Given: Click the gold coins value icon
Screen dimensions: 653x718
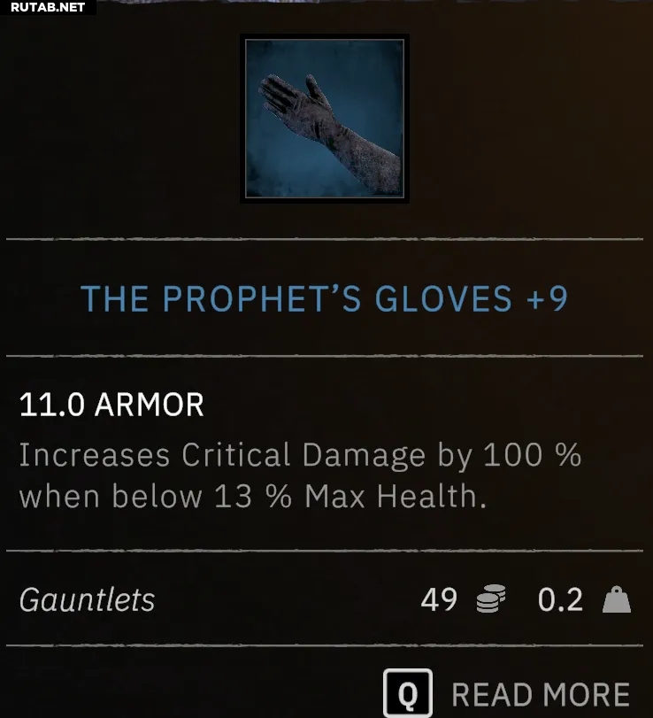Looking at the screenshot, I should 490,599.
